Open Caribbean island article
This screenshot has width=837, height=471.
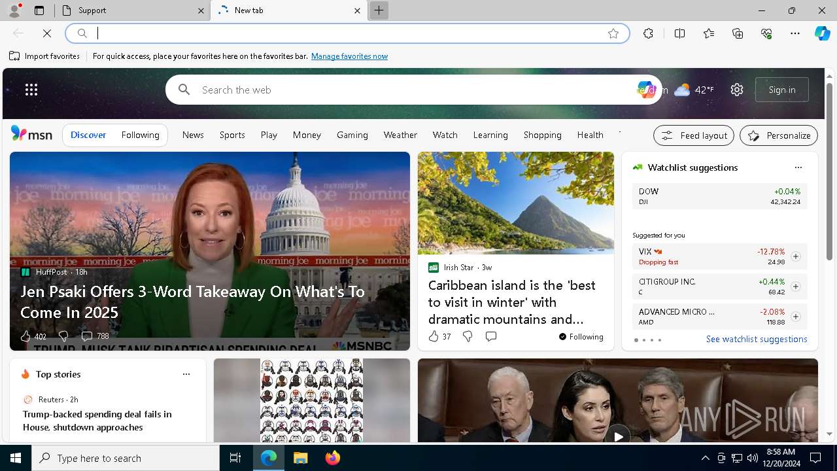[512, 302]
